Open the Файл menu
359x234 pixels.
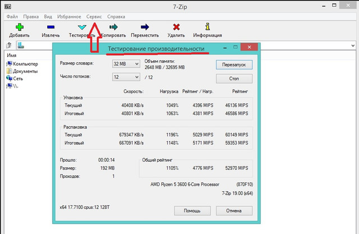click(x=12, y=17)
